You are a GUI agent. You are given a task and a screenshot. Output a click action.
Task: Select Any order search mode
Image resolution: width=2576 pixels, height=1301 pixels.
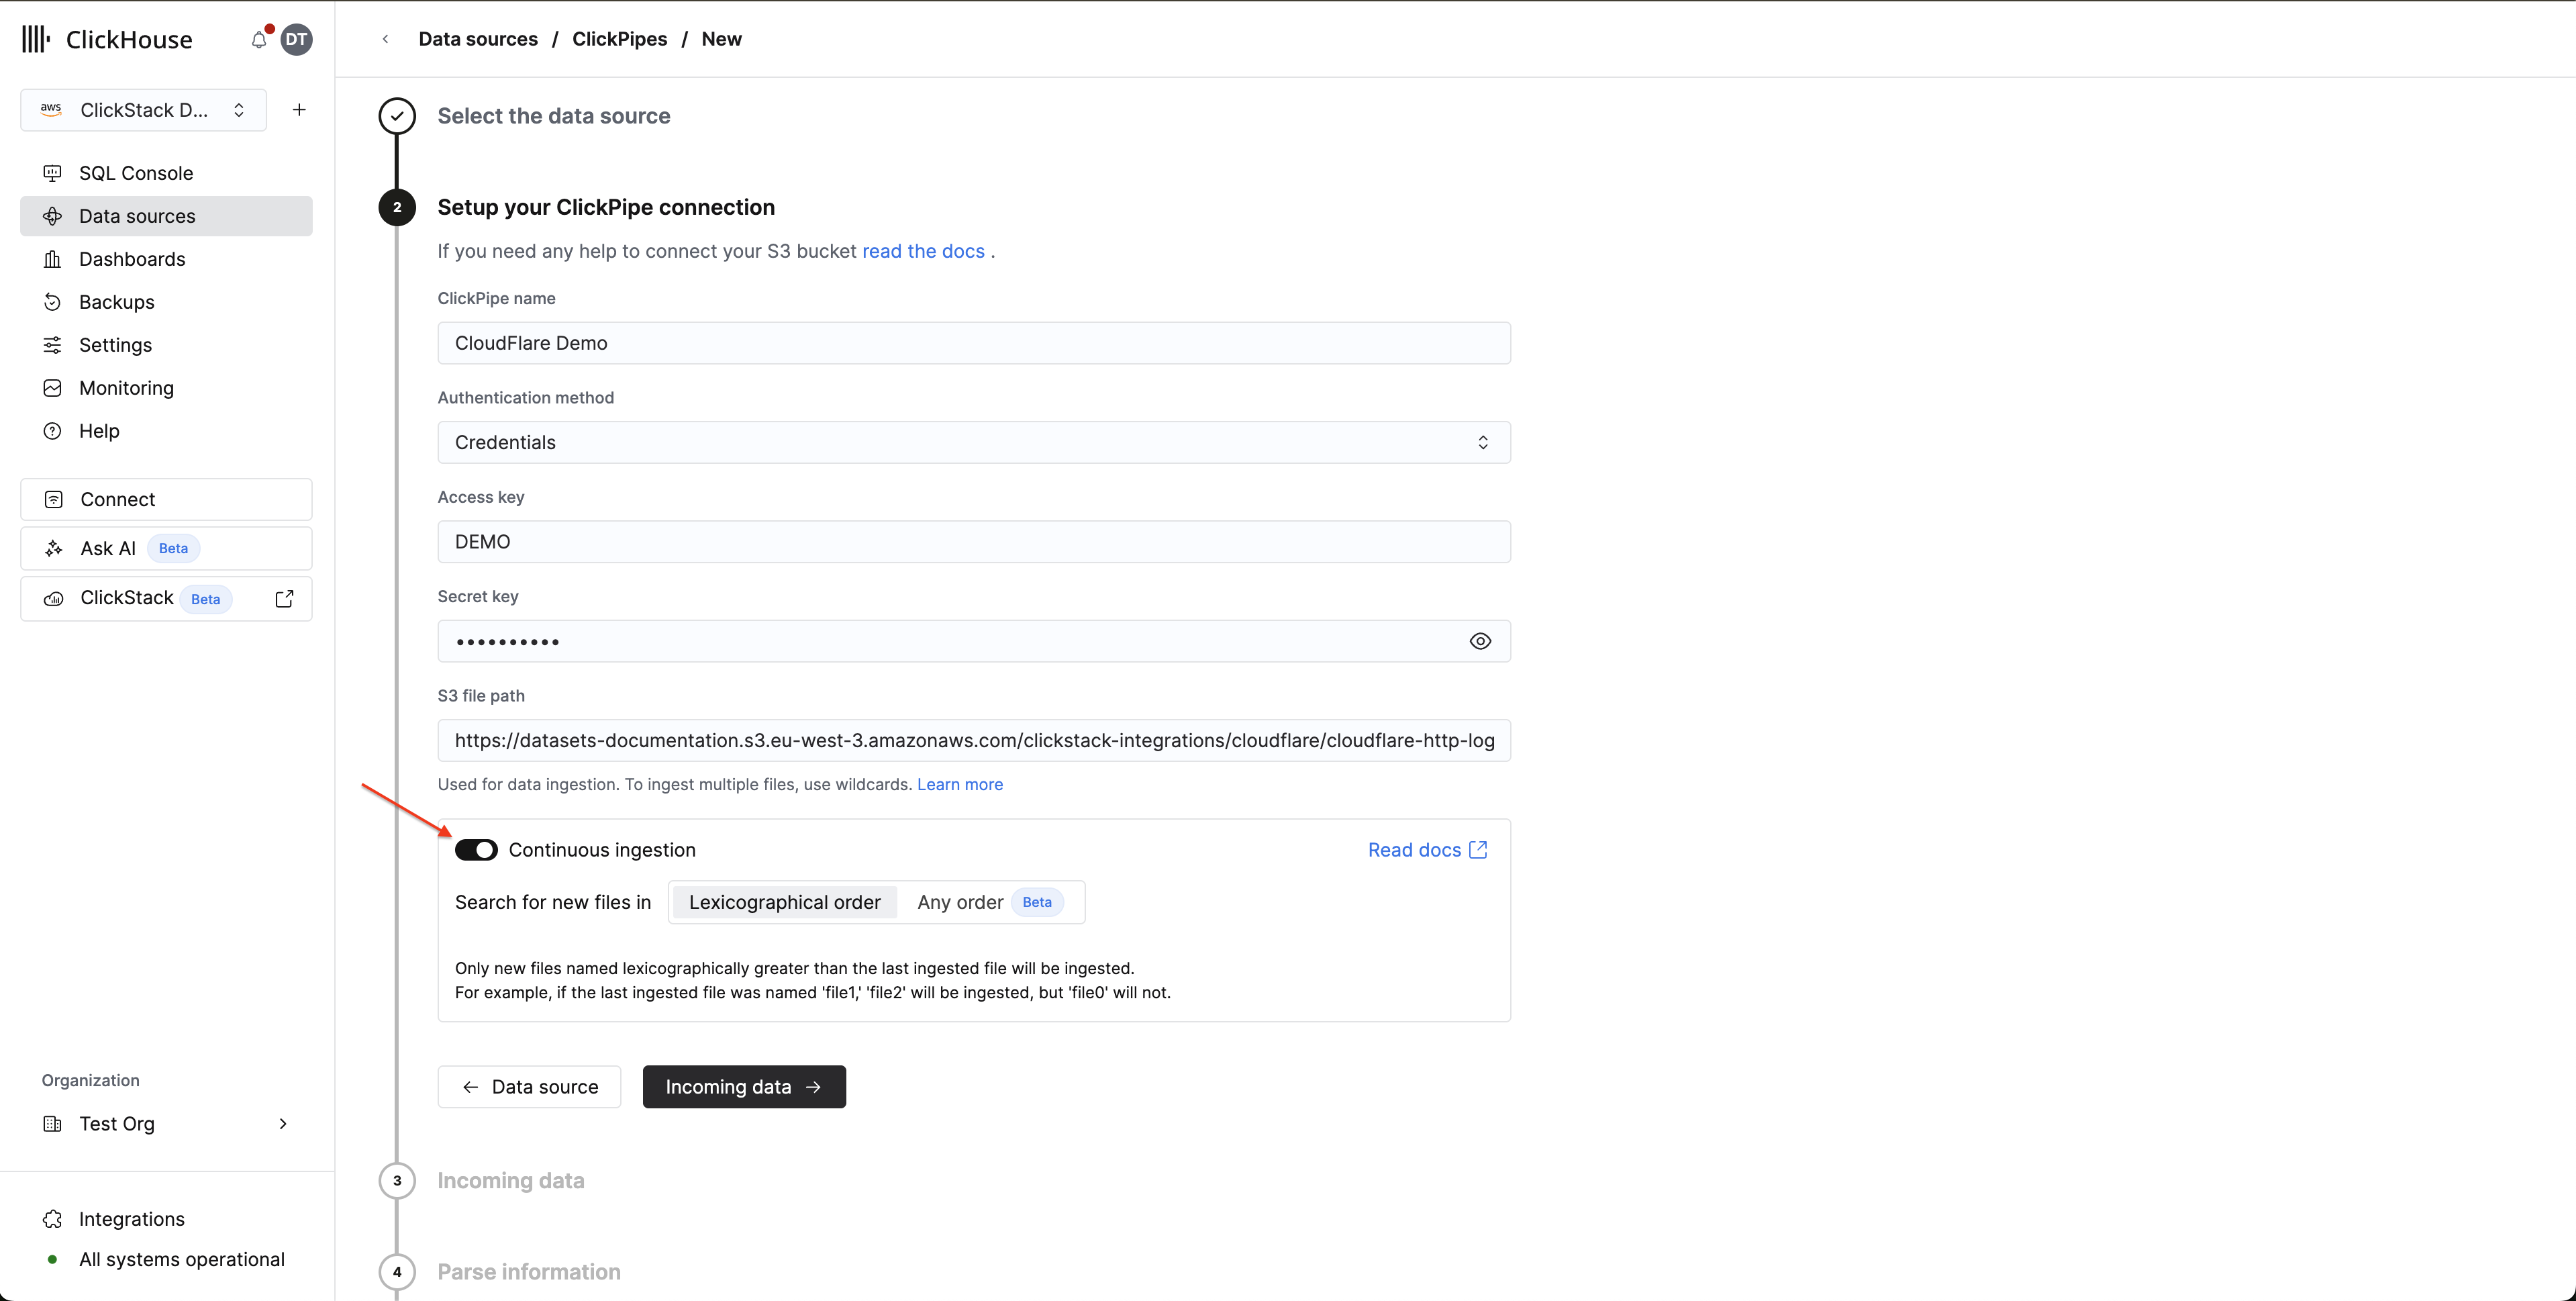tap(960, 902)
